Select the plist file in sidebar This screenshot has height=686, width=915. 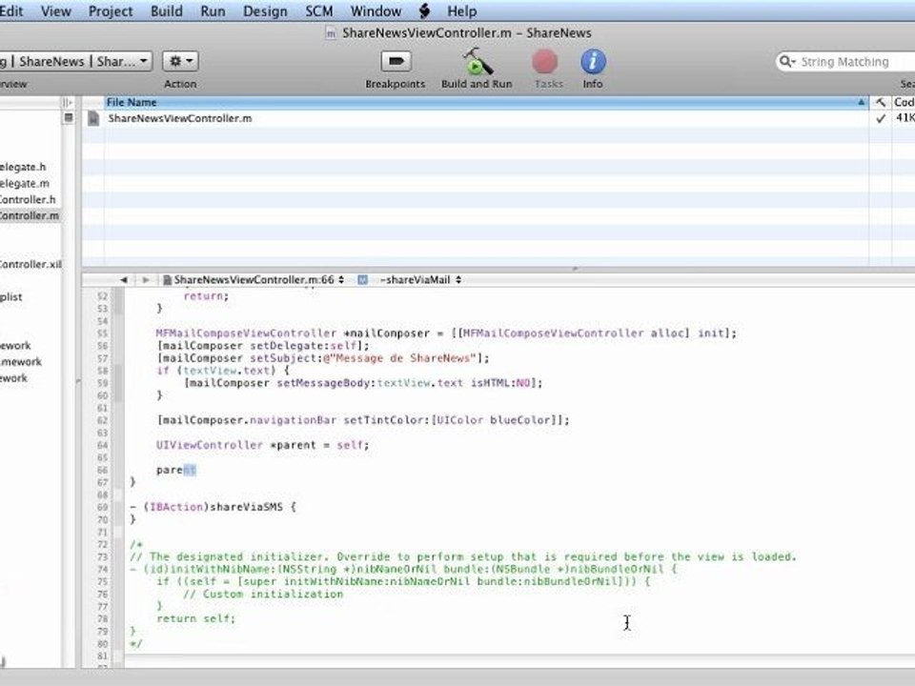point(11,297)
